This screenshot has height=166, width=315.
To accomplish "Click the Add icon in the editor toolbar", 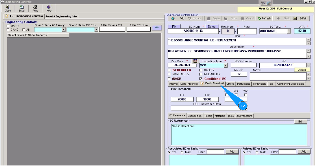I will 173,18.
